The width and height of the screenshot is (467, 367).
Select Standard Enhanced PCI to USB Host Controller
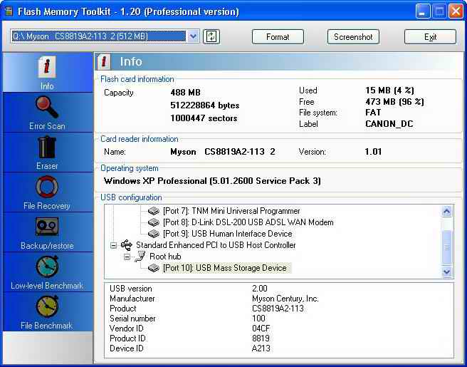click(x=216, y=245)
